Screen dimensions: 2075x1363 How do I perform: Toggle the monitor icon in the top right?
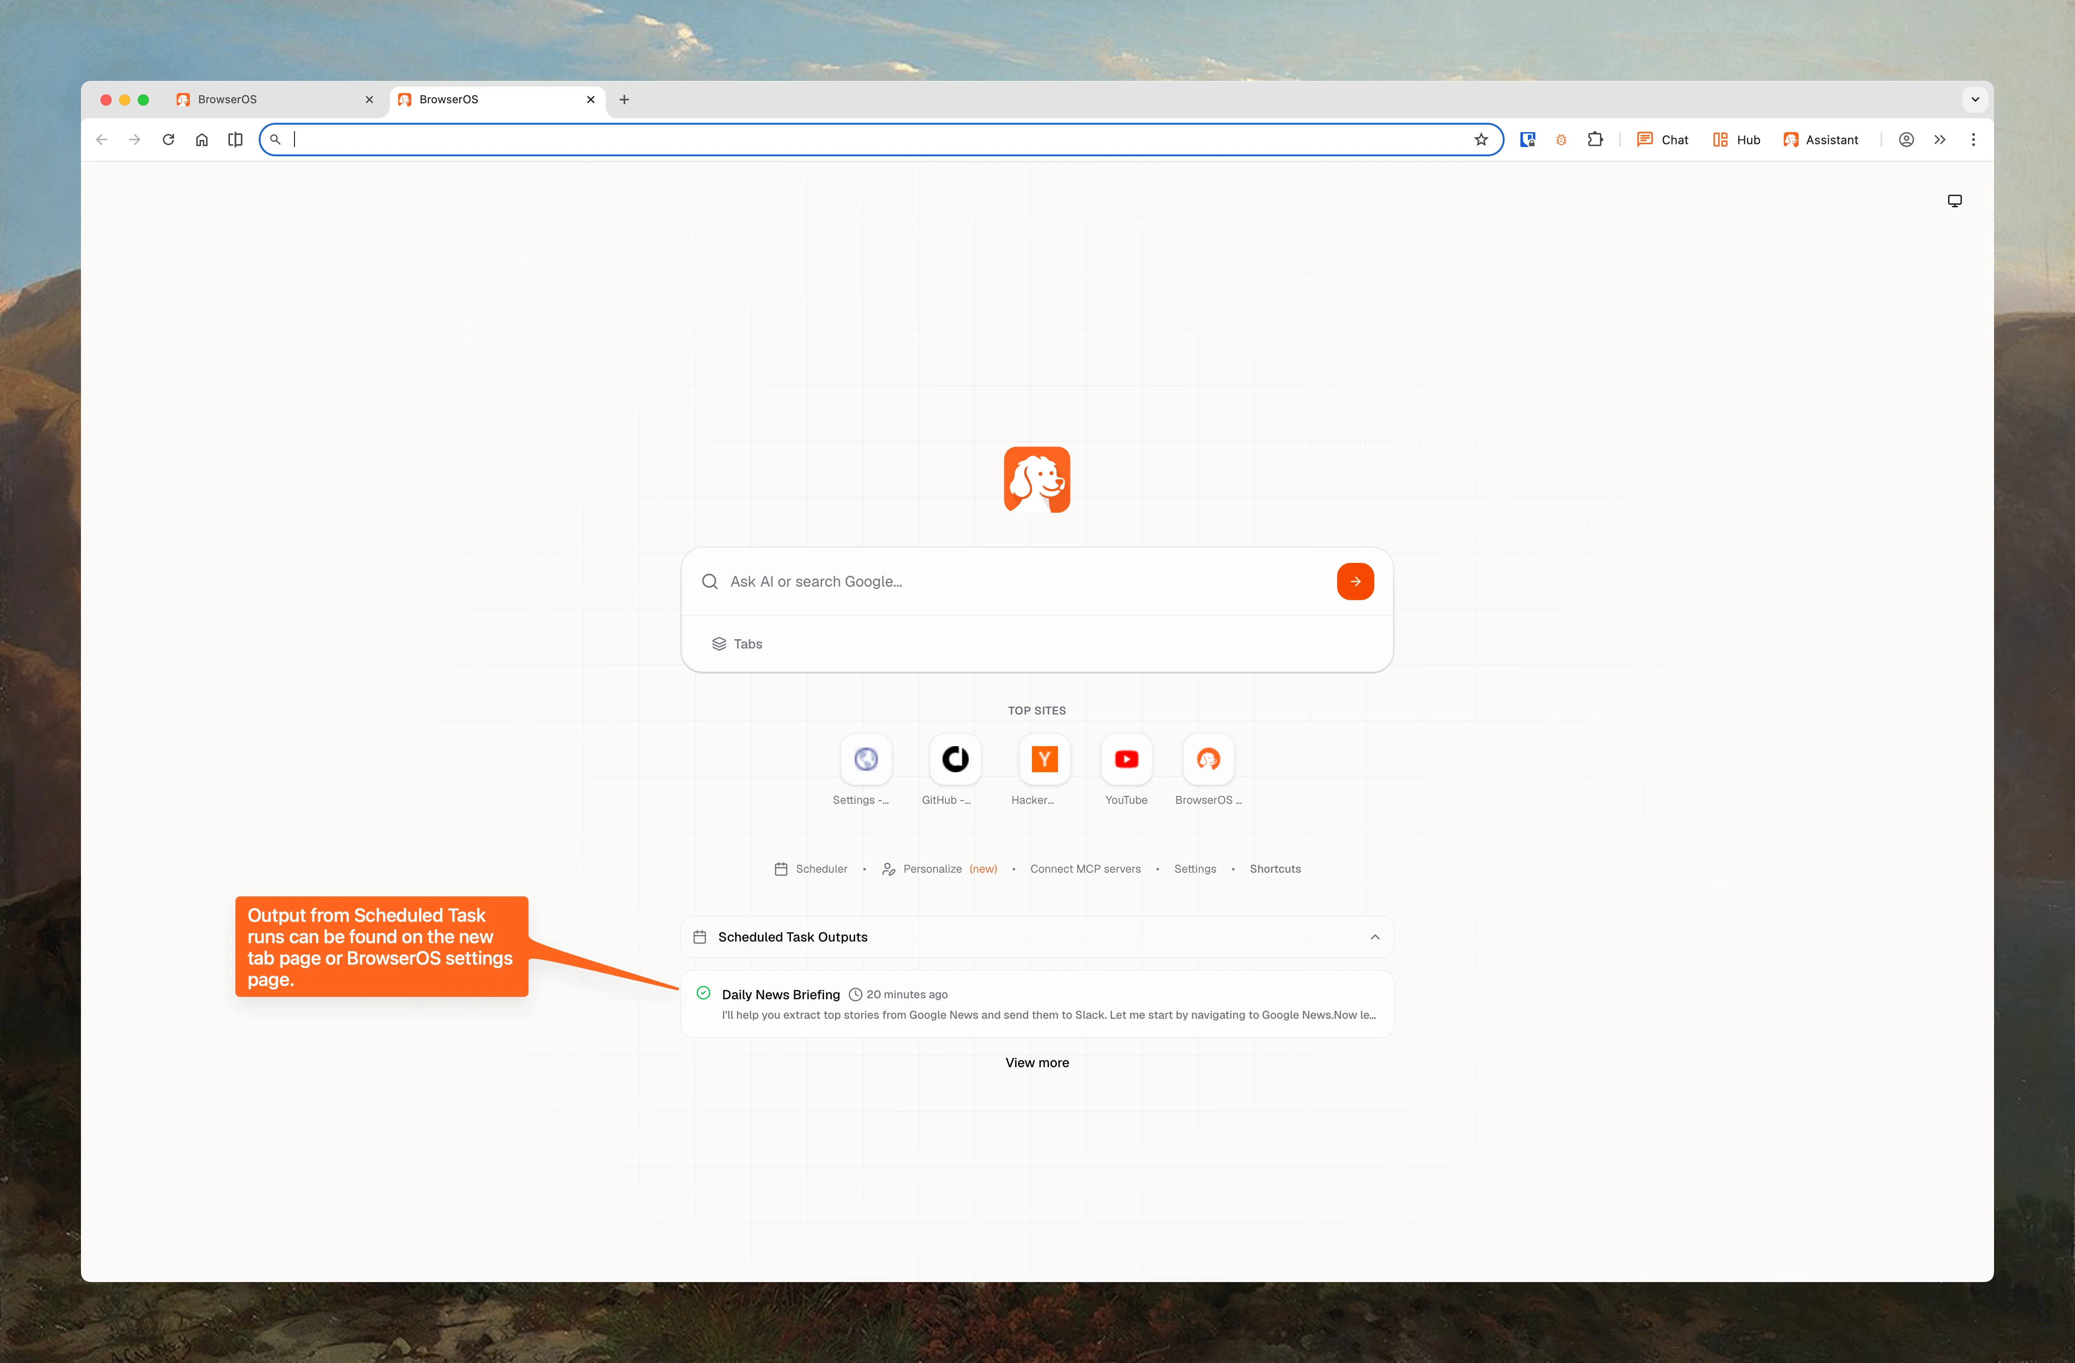click(1954, 200)
